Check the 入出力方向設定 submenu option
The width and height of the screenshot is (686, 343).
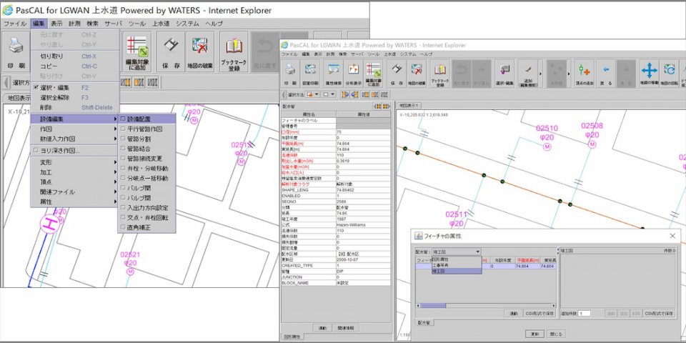click(147, 207)
